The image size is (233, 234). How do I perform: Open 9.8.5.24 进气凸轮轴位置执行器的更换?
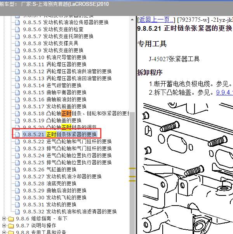click(67, 155)
